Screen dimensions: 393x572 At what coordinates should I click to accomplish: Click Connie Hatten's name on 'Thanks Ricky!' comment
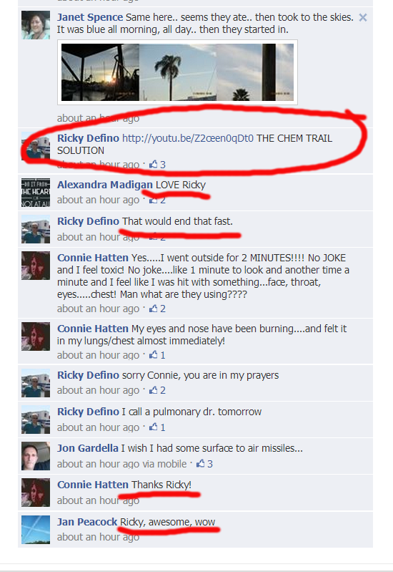[93, 485]
